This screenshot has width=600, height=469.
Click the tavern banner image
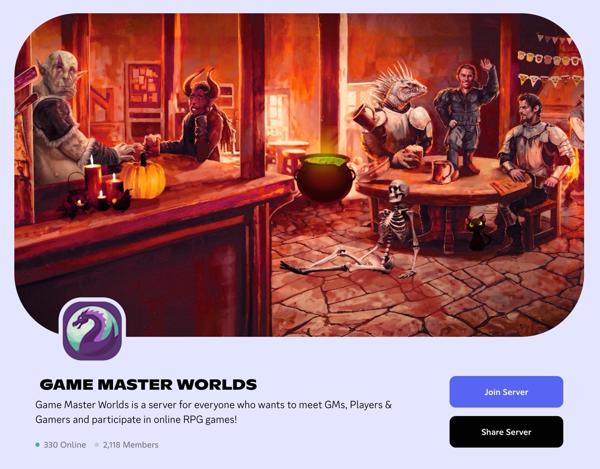(x=299, y=175)
